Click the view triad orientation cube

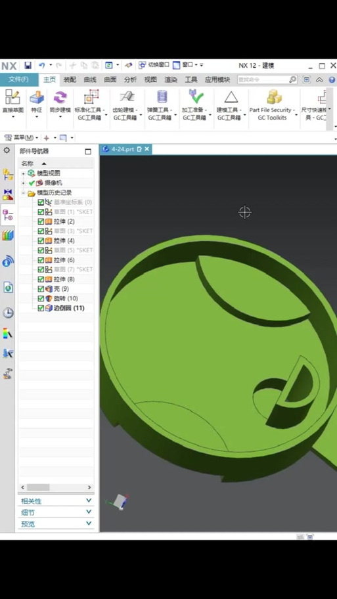pyautogui.click(x=120, y=501)
